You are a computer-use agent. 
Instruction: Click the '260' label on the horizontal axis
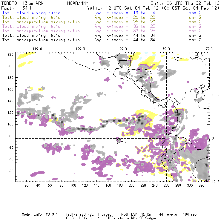pos(166,185)
